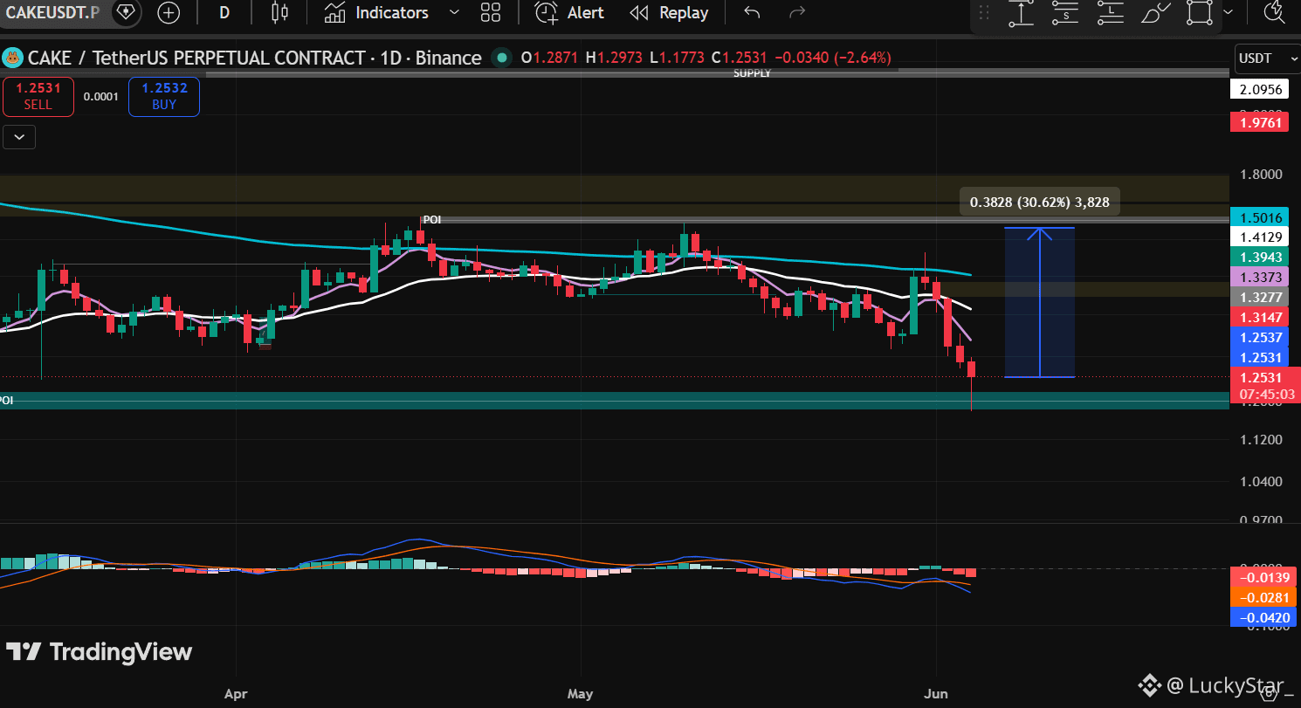Click the blue 1.2537 price label
1301x708 pixels.
pyautogui.click(x=1260, y=337)
